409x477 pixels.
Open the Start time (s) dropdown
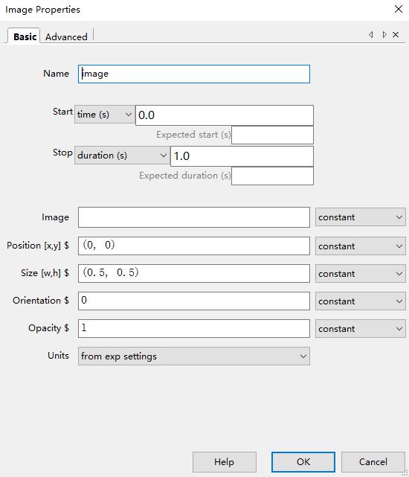coord(105,115)
